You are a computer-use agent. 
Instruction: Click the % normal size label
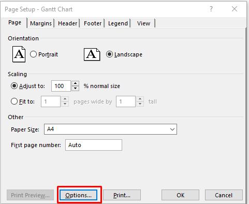coord(102,86)
